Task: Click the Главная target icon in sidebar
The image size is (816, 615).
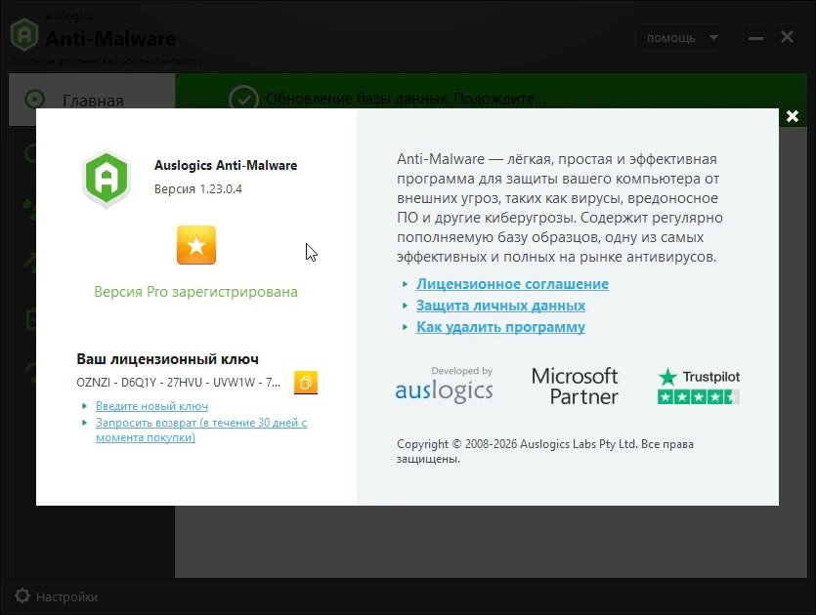Action: coord(35,100)
